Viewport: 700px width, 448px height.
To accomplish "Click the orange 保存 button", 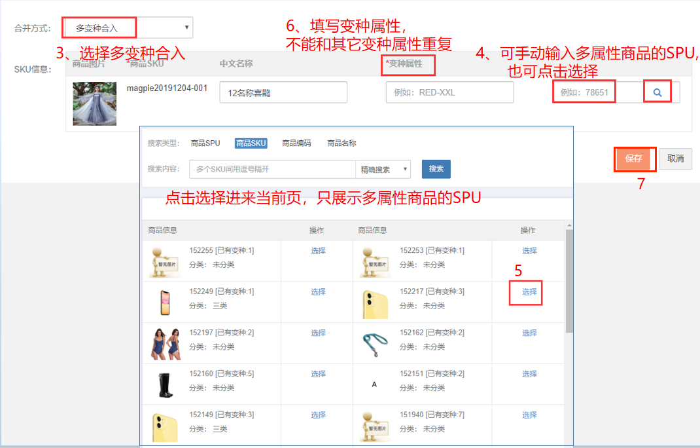I will [x=633, y=159].
